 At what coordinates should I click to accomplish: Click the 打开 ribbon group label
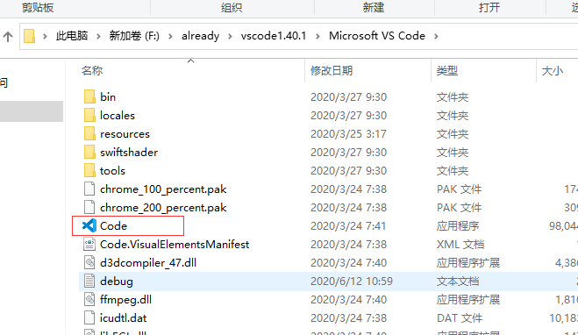click(489, 7)
